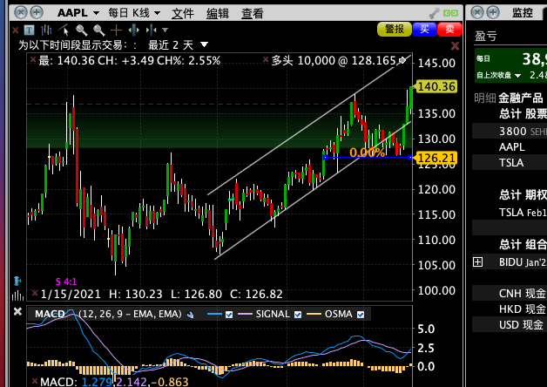547x387 pixels.
Task: Toggle the volume bars icon at bottom left
Action: tap(17, 296)
